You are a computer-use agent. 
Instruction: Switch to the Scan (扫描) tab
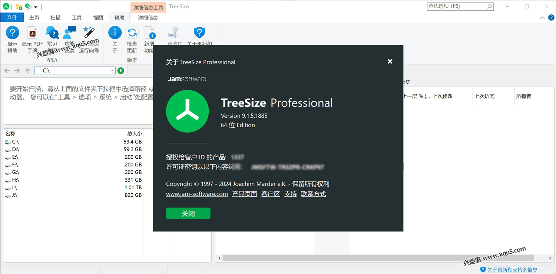[x=56, y=17]
